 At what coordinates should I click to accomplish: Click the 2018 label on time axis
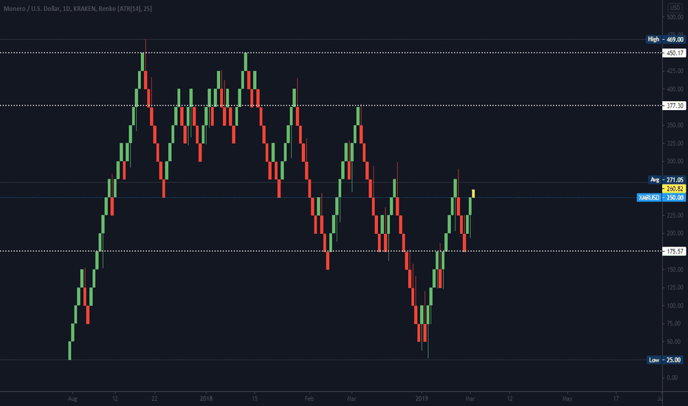click(206, 399)
